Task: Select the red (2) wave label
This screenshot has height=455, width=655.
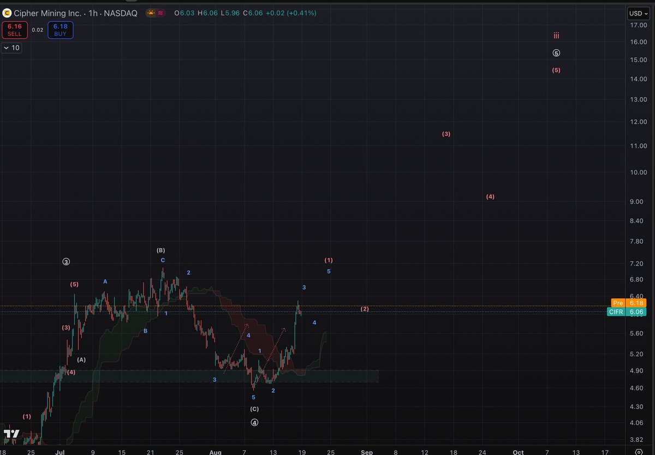Action: 365,309
